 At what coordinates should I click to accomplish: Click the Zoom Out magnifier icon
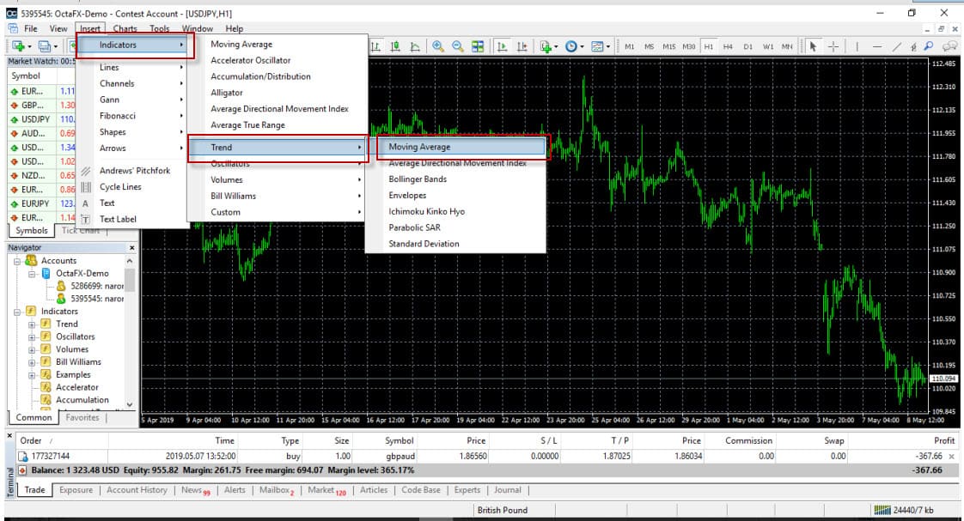point(458,46)
